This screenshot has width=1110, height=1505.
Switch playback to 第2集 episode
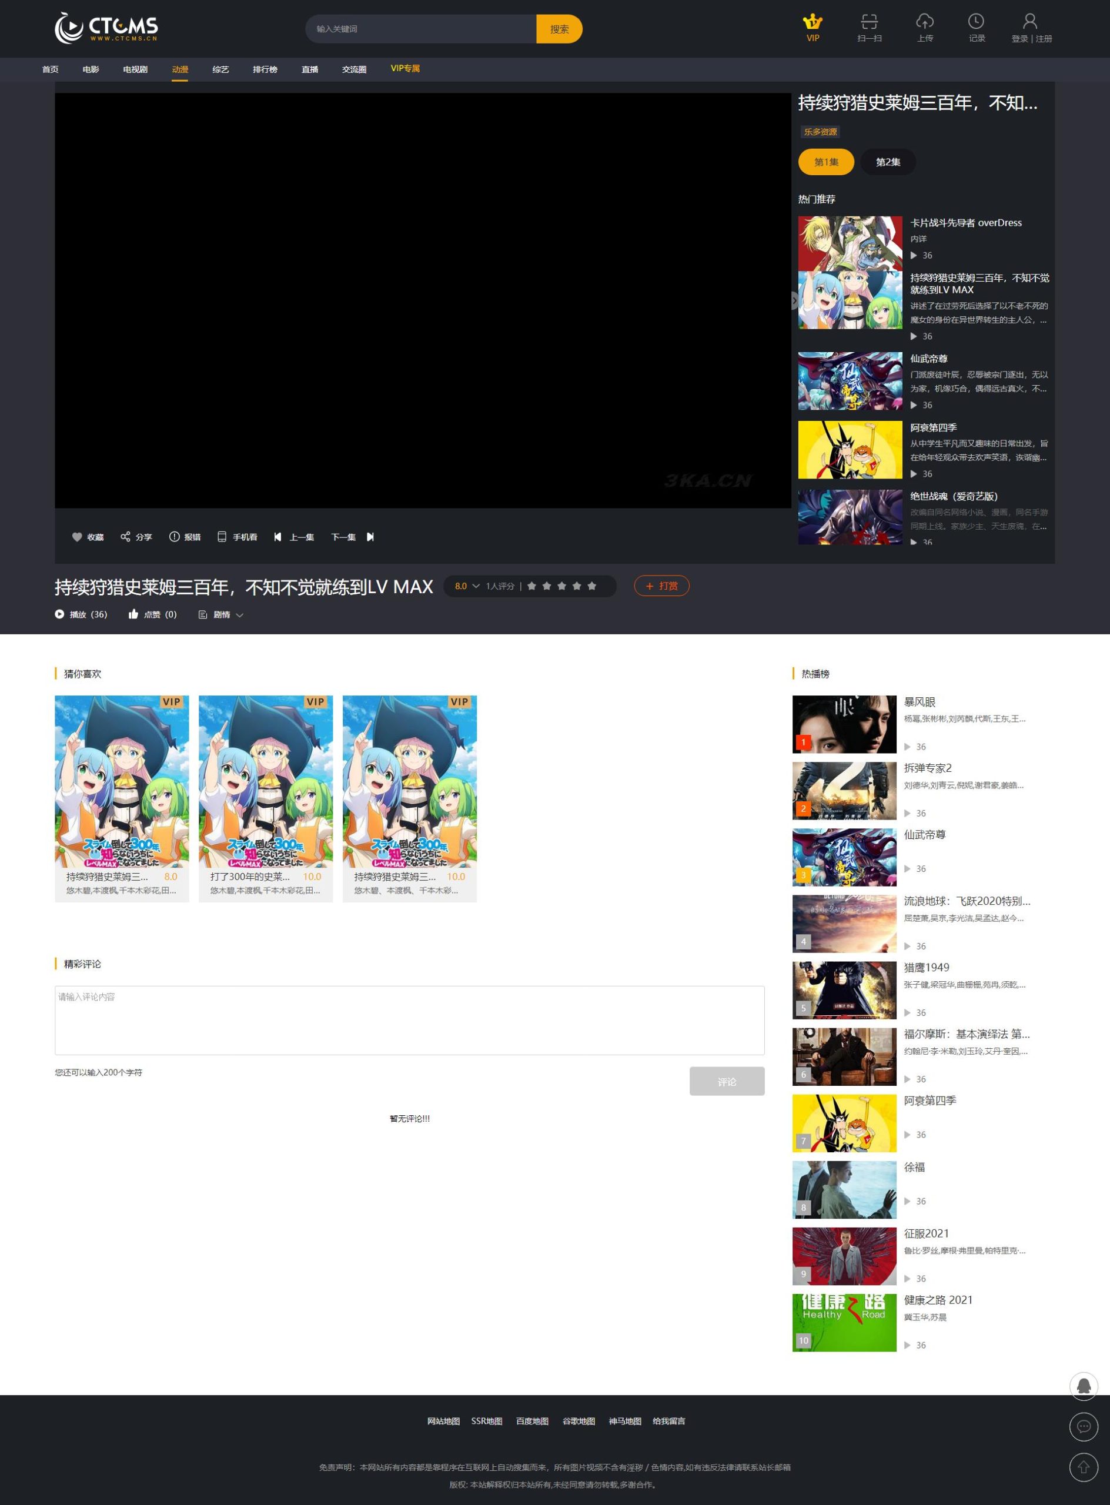pyautogui.click(x=887, y=161)
